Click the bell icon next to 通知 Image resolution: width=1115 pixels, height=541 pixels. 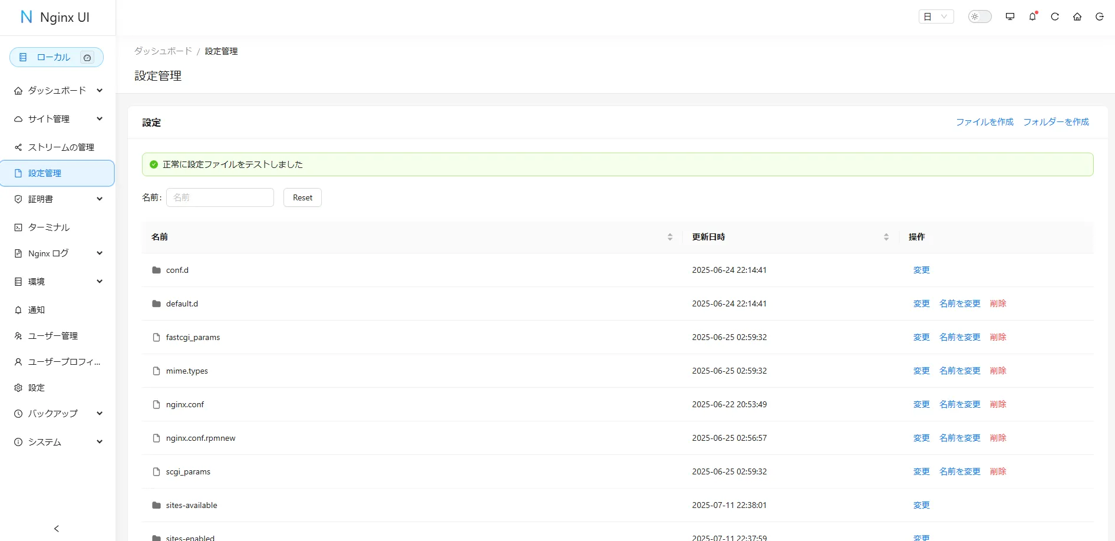click(x=18, y=310)
